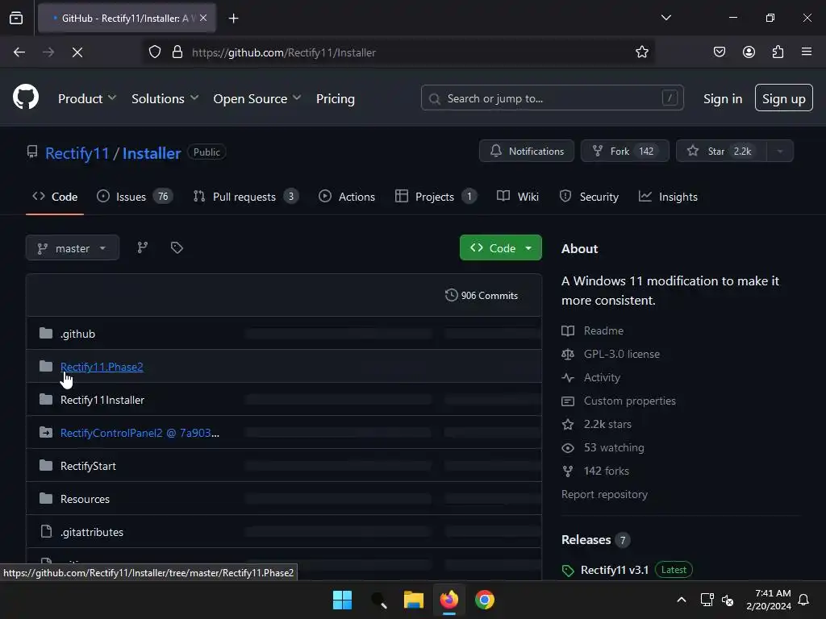Open Custom properties link
Viewport: 826px width, 619px height.
coord(619,401)
